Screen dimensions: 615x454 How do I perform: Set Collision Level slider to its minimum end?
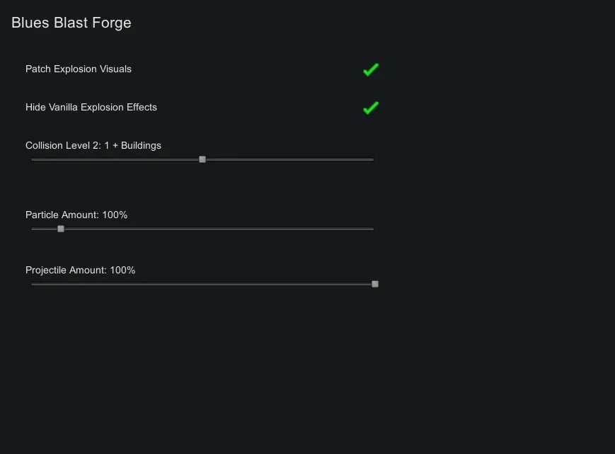coord(33,159)
